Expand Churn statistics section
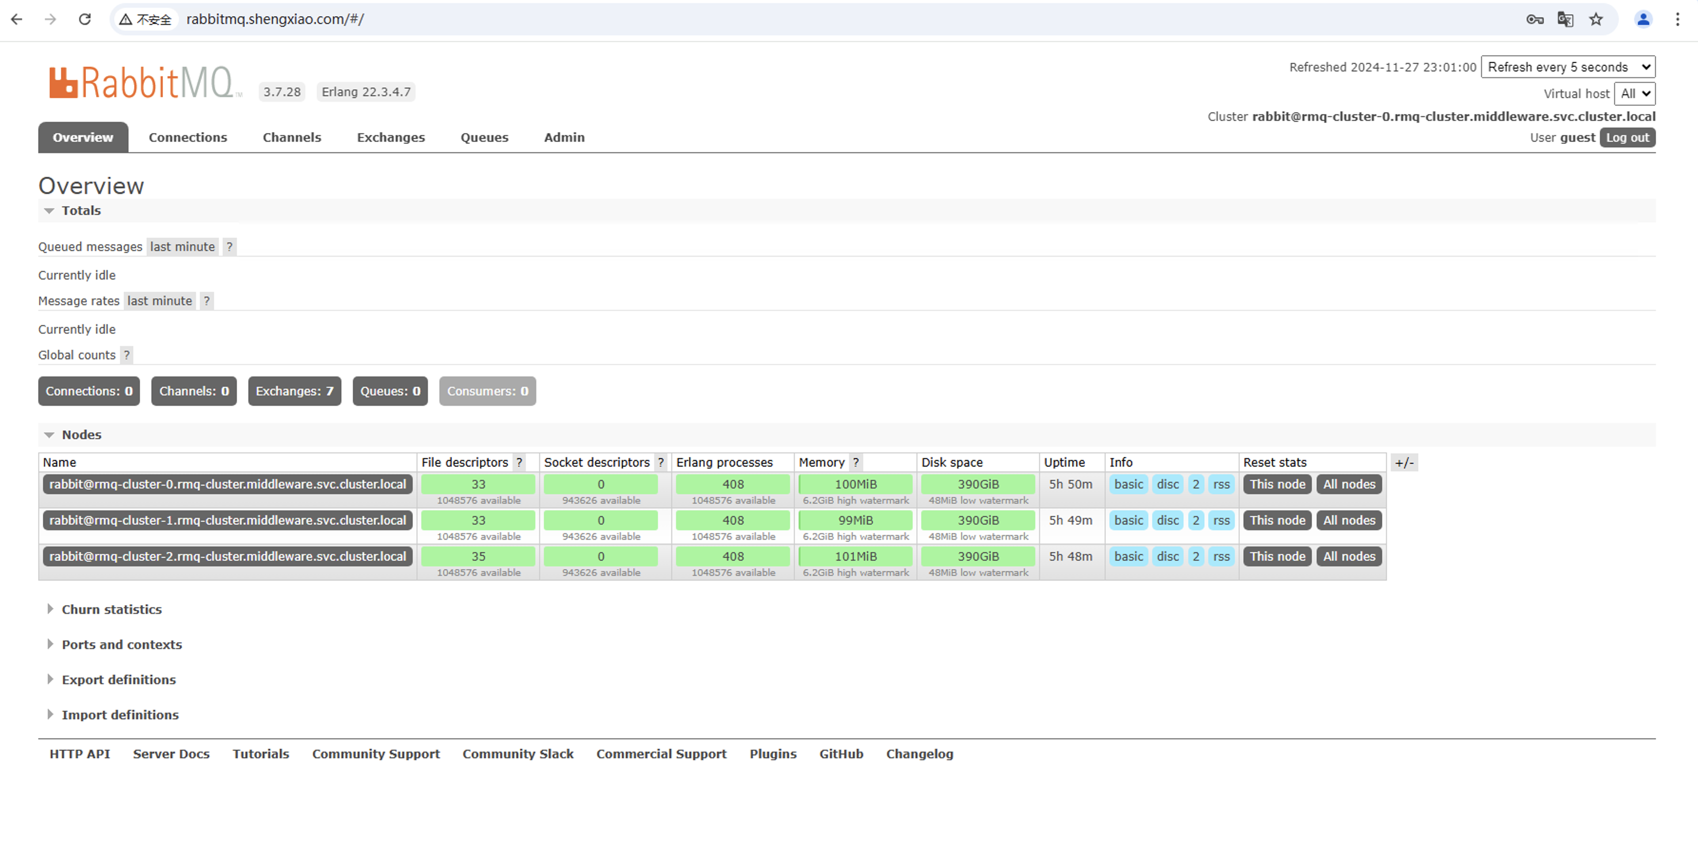Screen dimensions: 1698x862 point(111,609)
